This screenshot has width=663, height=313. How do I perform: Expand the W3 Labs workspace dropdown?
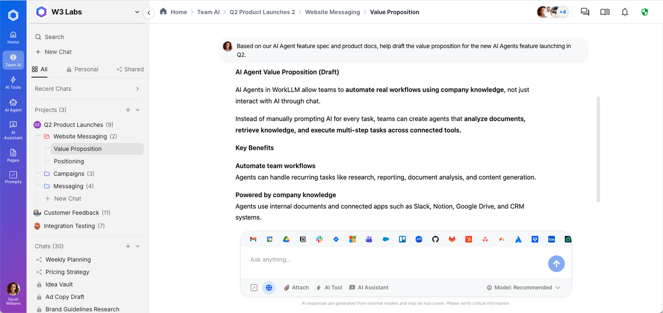click(x=137, y=12)
